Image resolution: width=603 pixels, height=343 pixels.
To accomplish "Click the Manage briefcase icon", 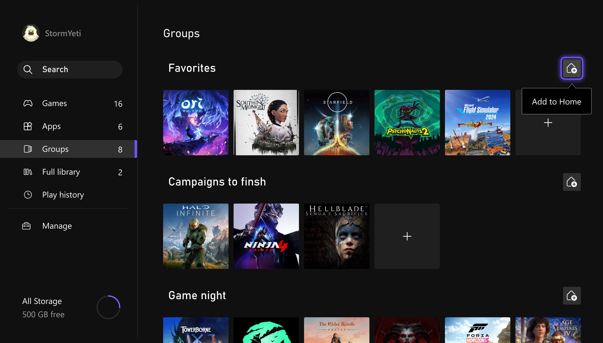I will 26,226.
